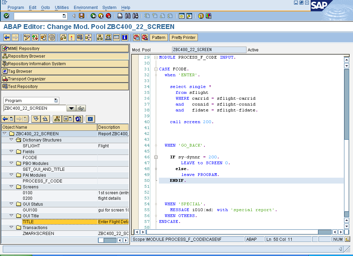
Task: Open the Repository Information System panel
Action: point(65,64)
